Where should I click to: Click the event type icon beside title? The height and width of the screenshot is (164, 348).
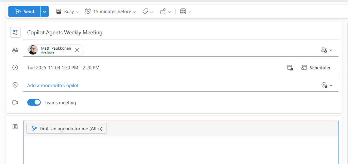(x=15, y=32)
